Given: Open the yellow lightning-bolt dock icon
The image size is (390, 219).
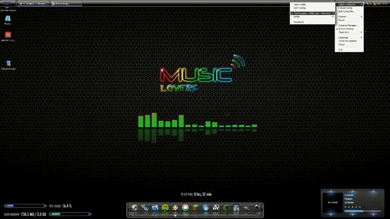Looking at the screenshot, I should (175, 207).
